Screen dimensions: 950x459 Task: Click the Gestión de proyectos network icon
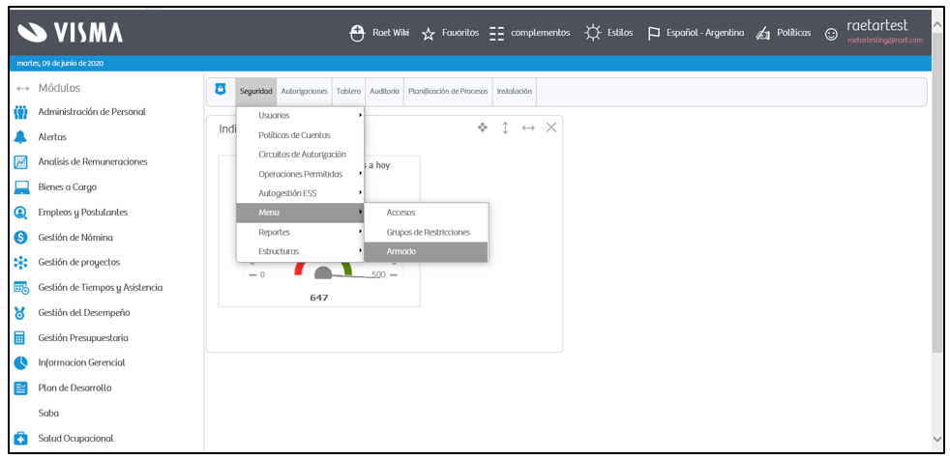pyautogui.click(x=21, y=263)
